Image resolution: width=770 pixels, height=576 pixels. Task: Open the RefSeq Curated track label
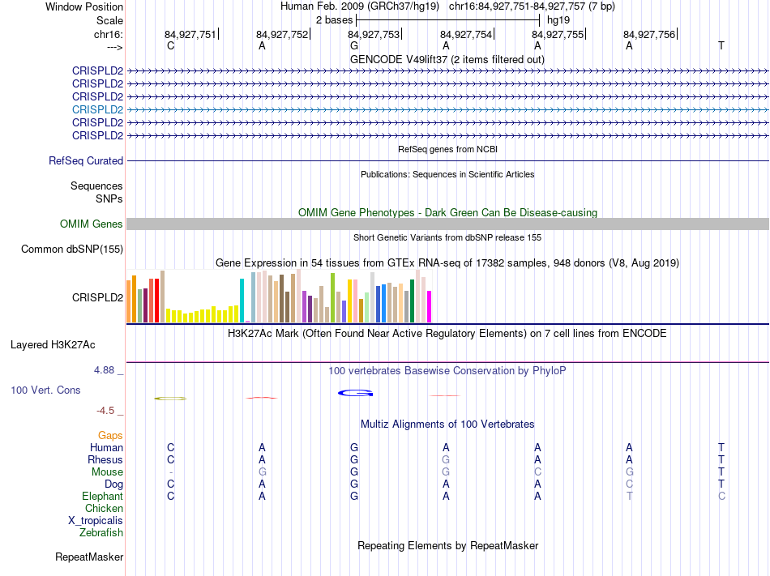point(86,161)
